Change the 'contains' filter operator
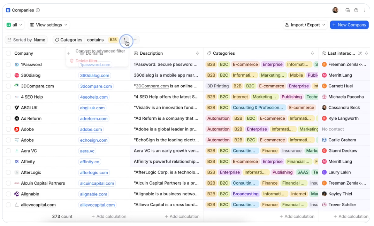Viewport: 374px width, 226px height. pos(95,40)
